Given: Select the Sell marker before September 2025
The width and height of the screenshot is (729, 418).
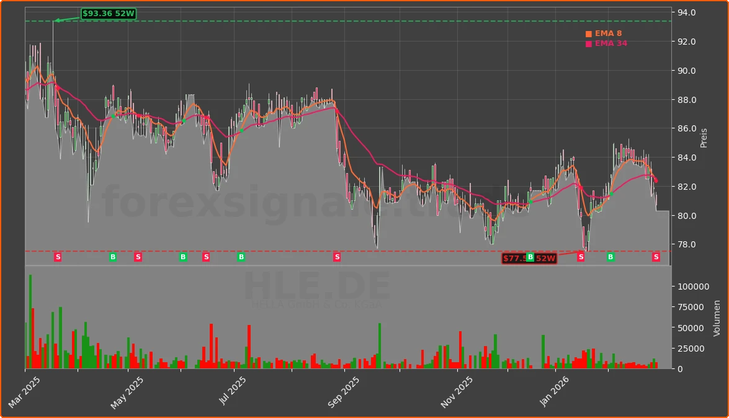Looking at the screenshot, I should click(x=337, y=257).
